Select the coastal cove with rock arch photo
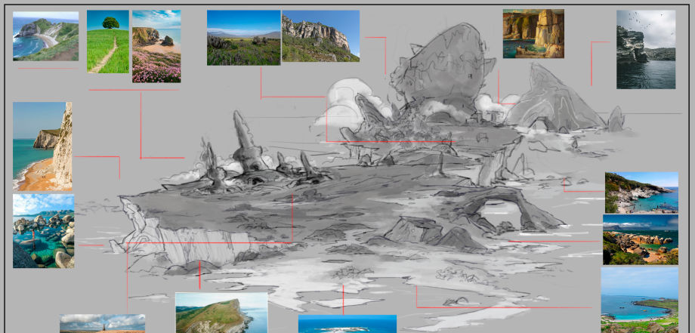Image resolution: width=695 pixels, height=333 pixels. click(x=45, y=36)
